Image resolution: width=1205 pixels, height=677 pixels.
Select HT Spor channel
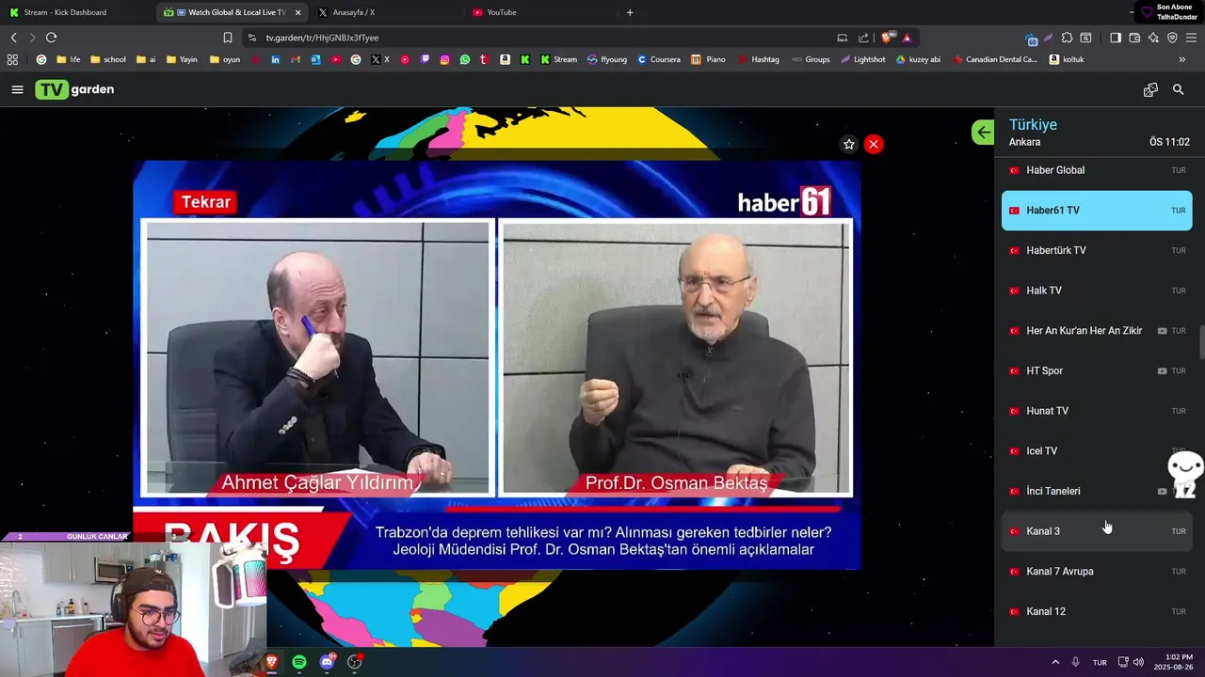coord(1097,370)
